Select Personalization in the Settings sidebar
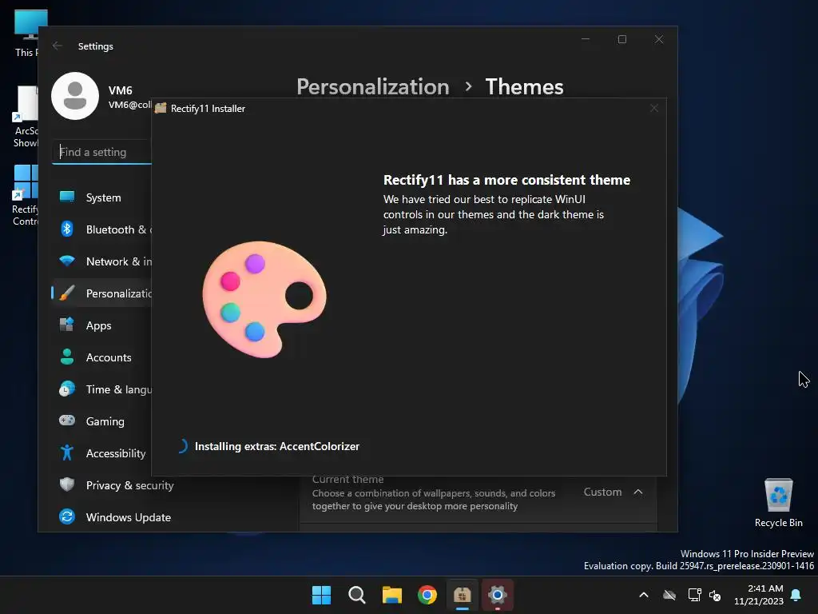 pos(101,293)
